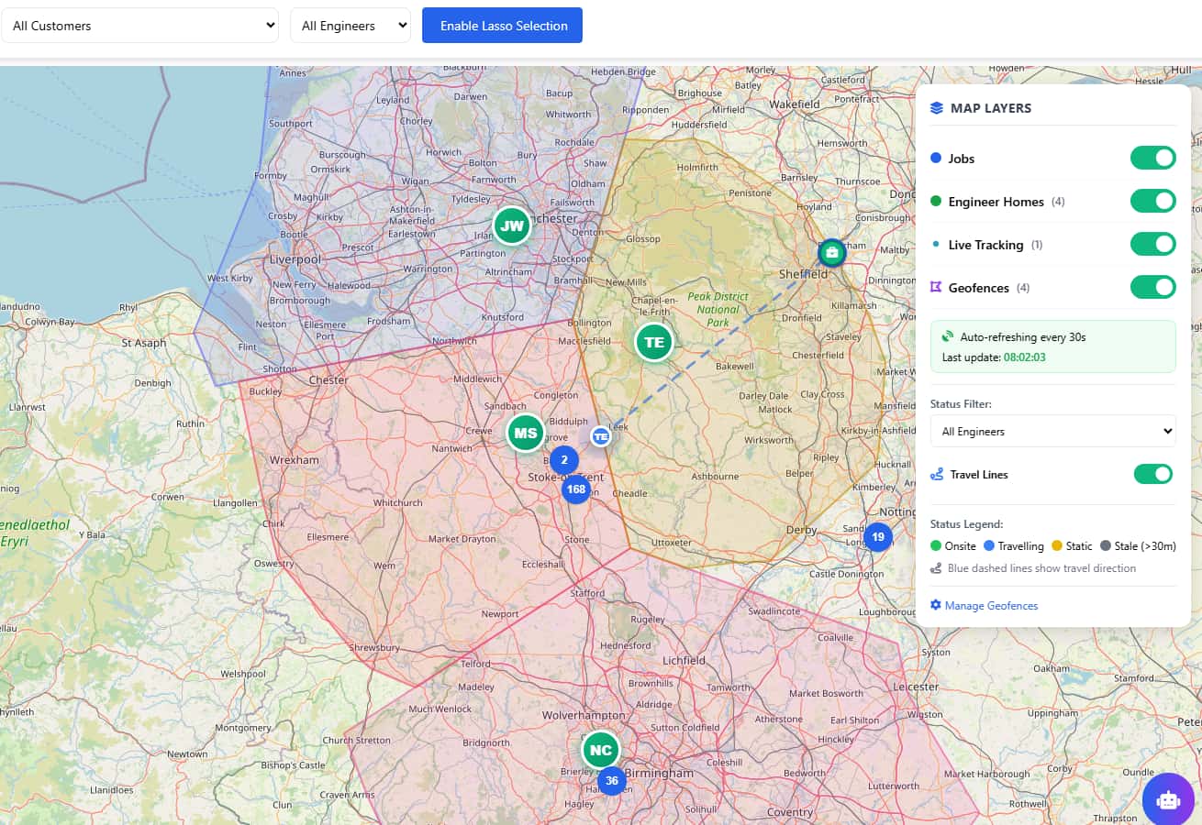Click the last update time 08:02:03
Image resolution: width=1202 pixels, height=825 pixels.
point(1025,357)
